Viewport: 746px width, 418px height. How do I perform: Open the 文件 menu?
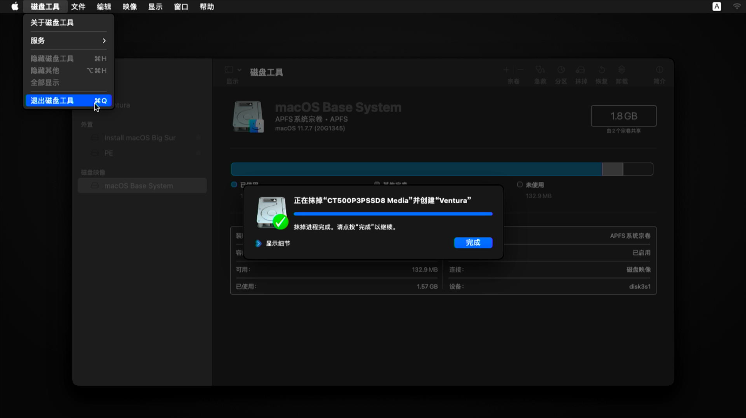point(78,7)
